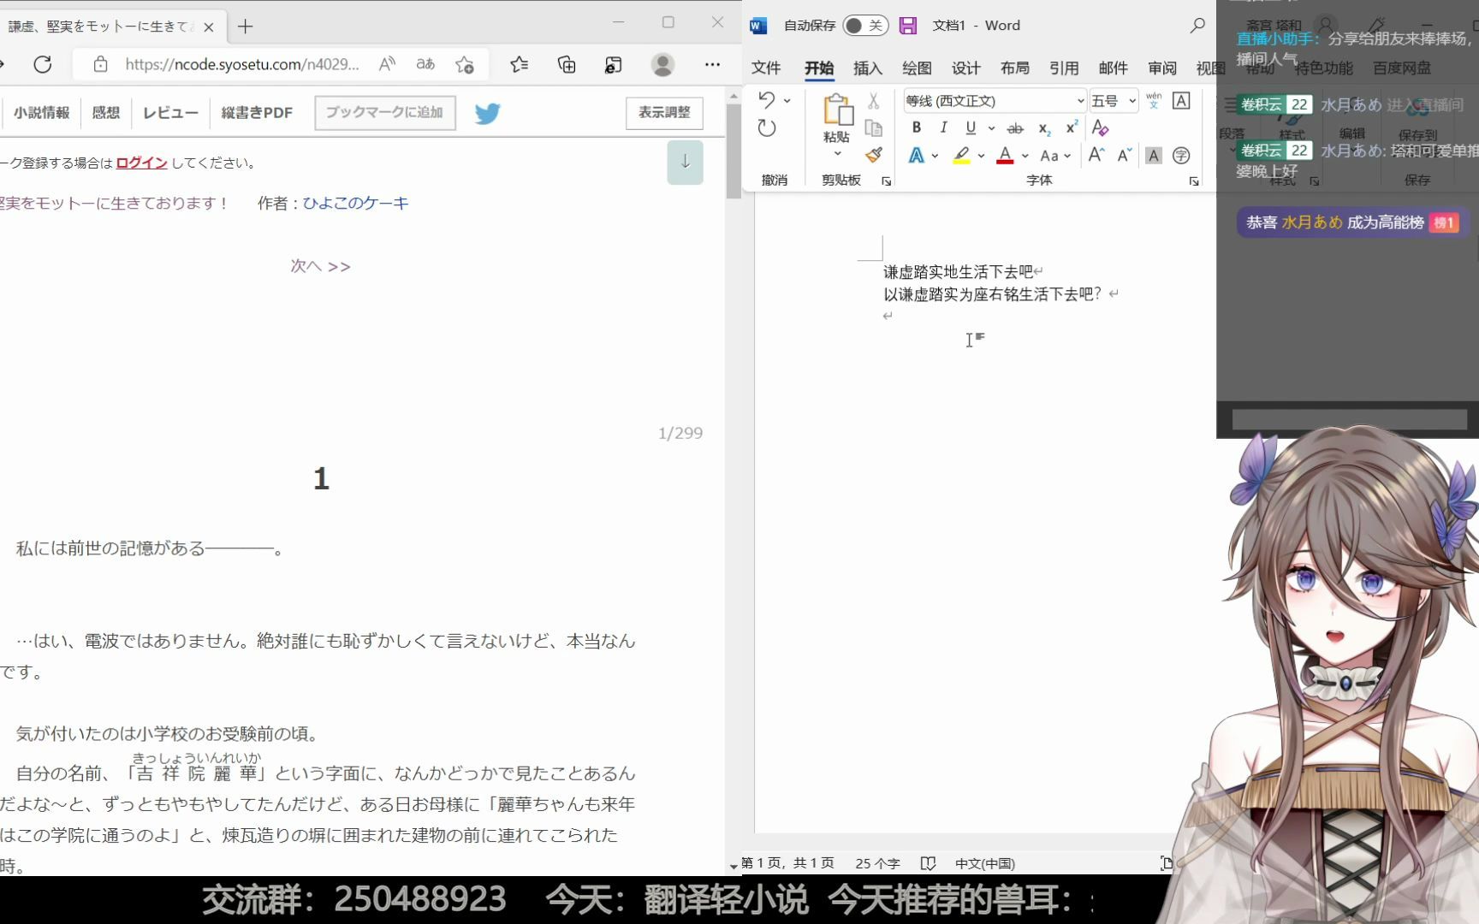The width and height of the screenshot is (1479, 924).
Task: Apply superscript formatting
Action: click(x=1071, y=128)
